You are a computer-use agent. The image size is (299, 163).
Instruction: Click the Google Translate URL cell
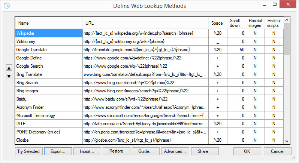145,50
